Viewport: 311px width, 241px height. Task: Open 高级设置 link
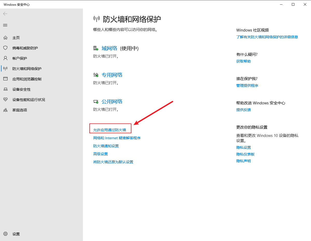101,154
